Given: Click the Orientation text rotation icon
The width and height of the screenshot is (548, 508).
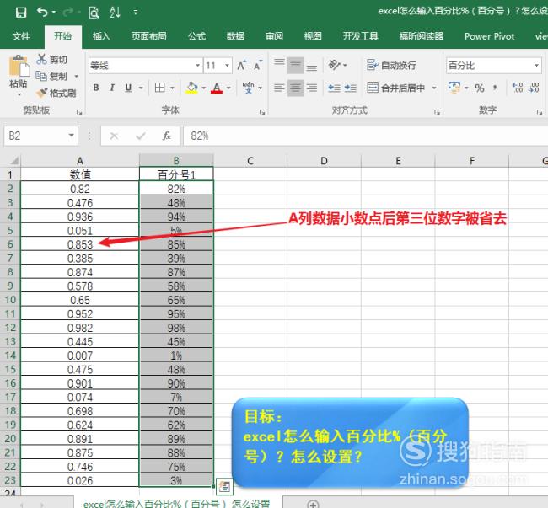Looking at the screenshot, I should tap(334, 65).
